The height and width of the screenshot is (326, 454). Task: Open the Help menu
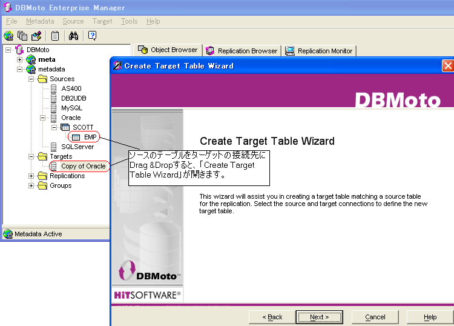(x=153, y=21)
